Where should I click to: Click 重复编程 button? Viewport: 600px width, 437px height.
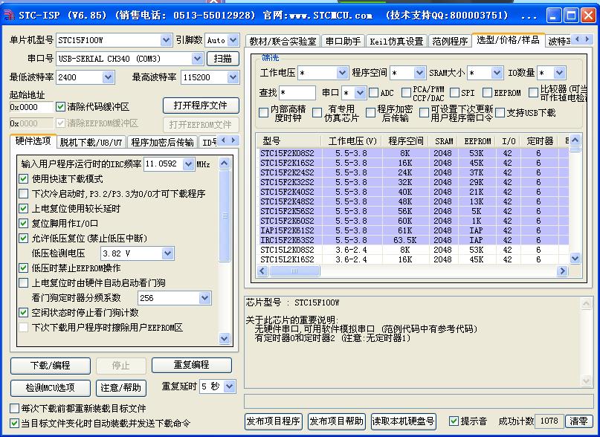click(x=191, y=365)
